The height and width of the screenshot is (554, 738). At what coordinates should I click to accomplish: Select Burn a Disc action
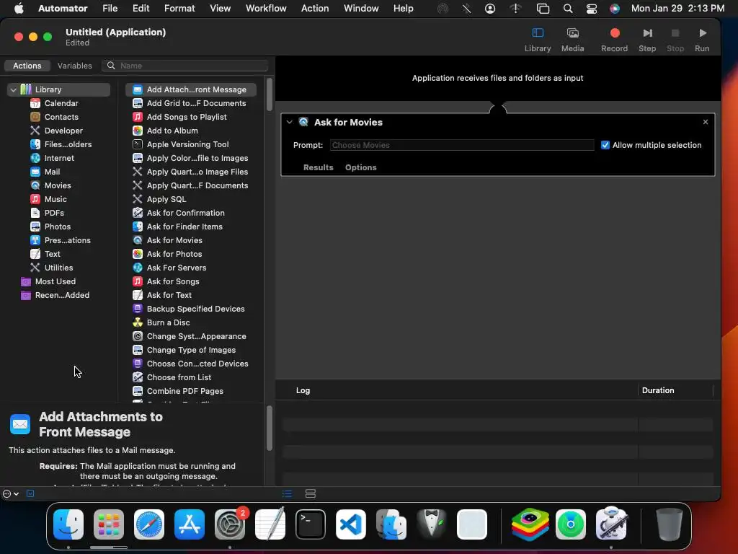[x=168, y=322]
